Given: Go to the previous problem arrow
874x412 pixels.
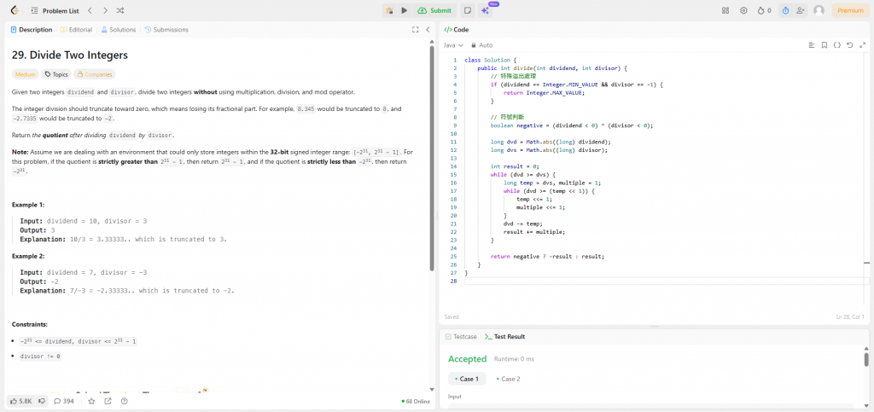Looking at the screenshot, I should (90, 10).
